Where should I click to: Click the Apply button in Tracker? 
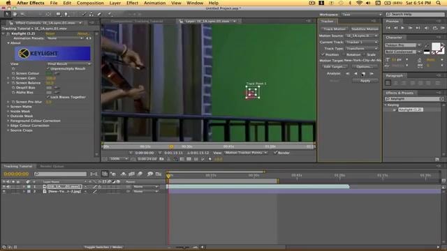(x=365, y=81)
